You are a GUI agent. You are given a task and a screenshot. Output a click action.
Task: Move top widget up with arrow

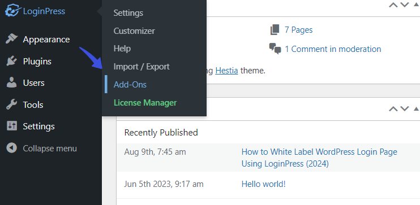tap(393, 5)
